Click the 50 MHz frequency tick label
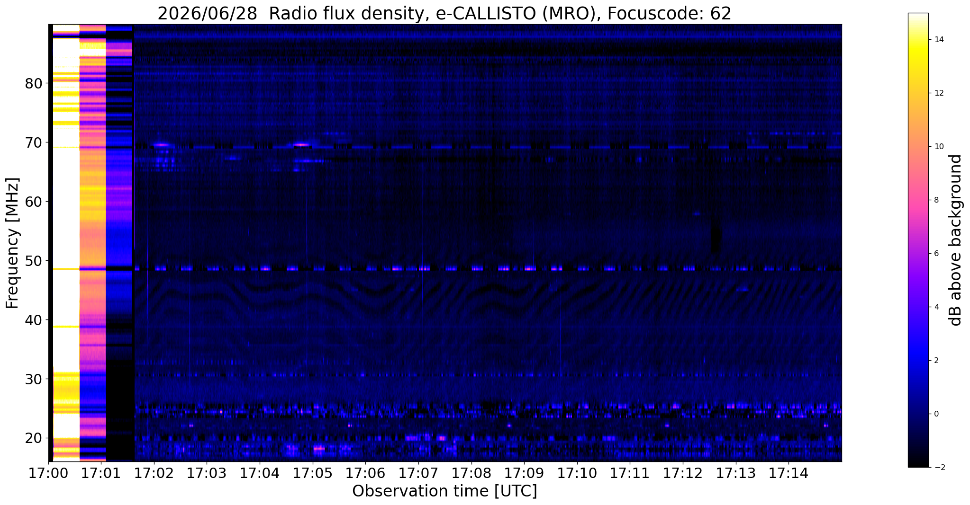 point(34,261)
